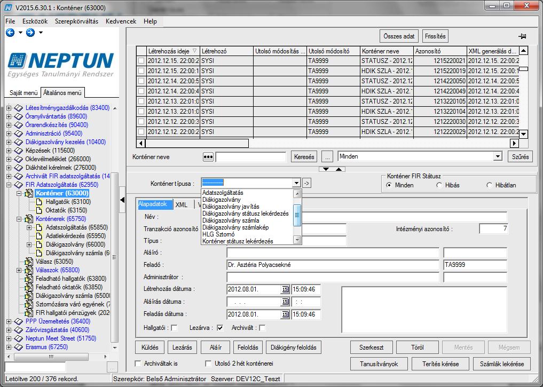Click the NEPTUN logo

pyautogui.click(x=61, y=65)
